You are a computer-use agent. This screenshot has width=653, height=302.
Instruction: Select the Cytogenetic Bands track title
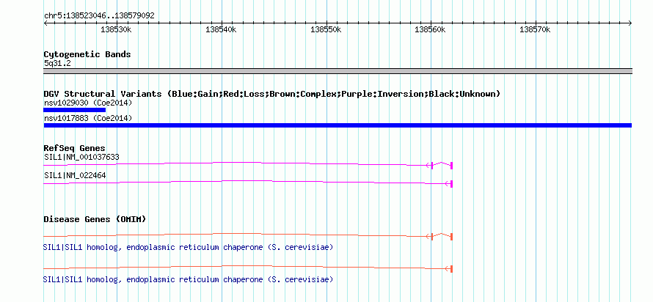pyautogui.click(x=87, y=54)
